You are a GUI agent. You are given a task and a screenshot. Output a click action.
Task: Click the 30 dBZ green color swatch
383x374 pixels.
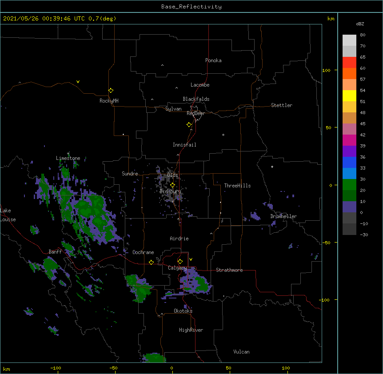pyautogui.click(x=349, y=185)
